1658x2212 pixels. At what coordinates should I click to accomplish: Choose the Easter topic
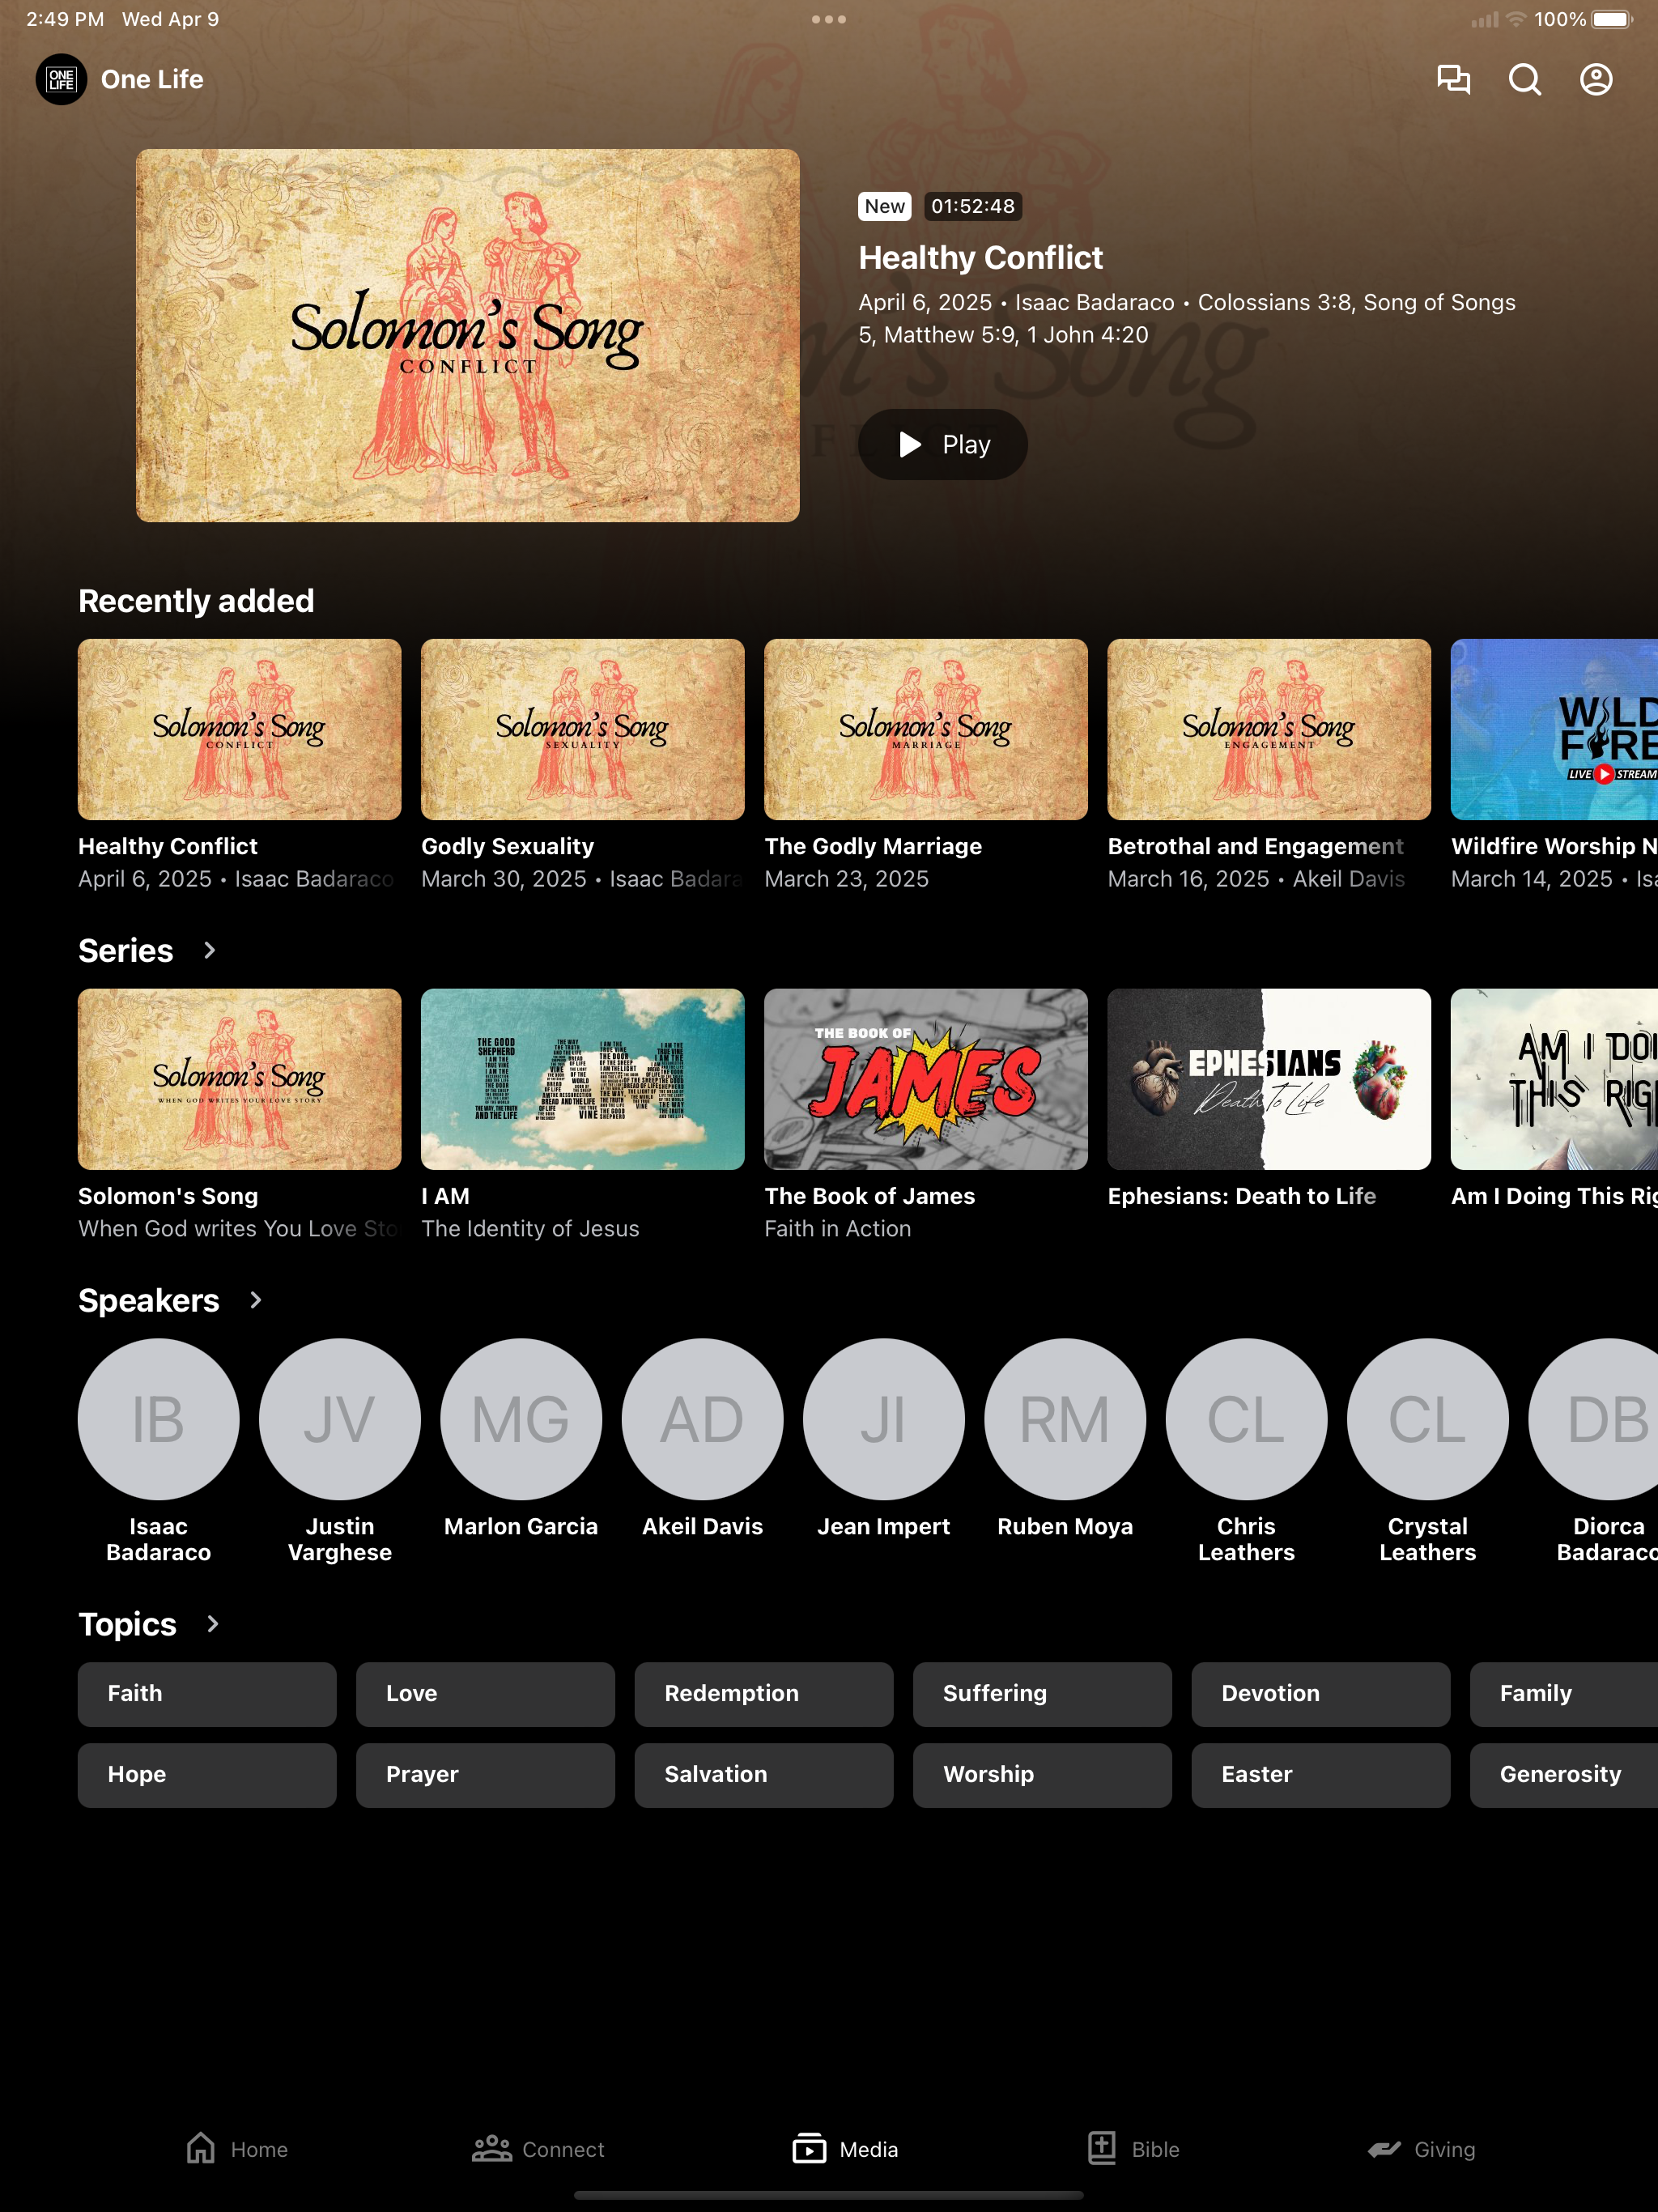coord(1321,1775)
